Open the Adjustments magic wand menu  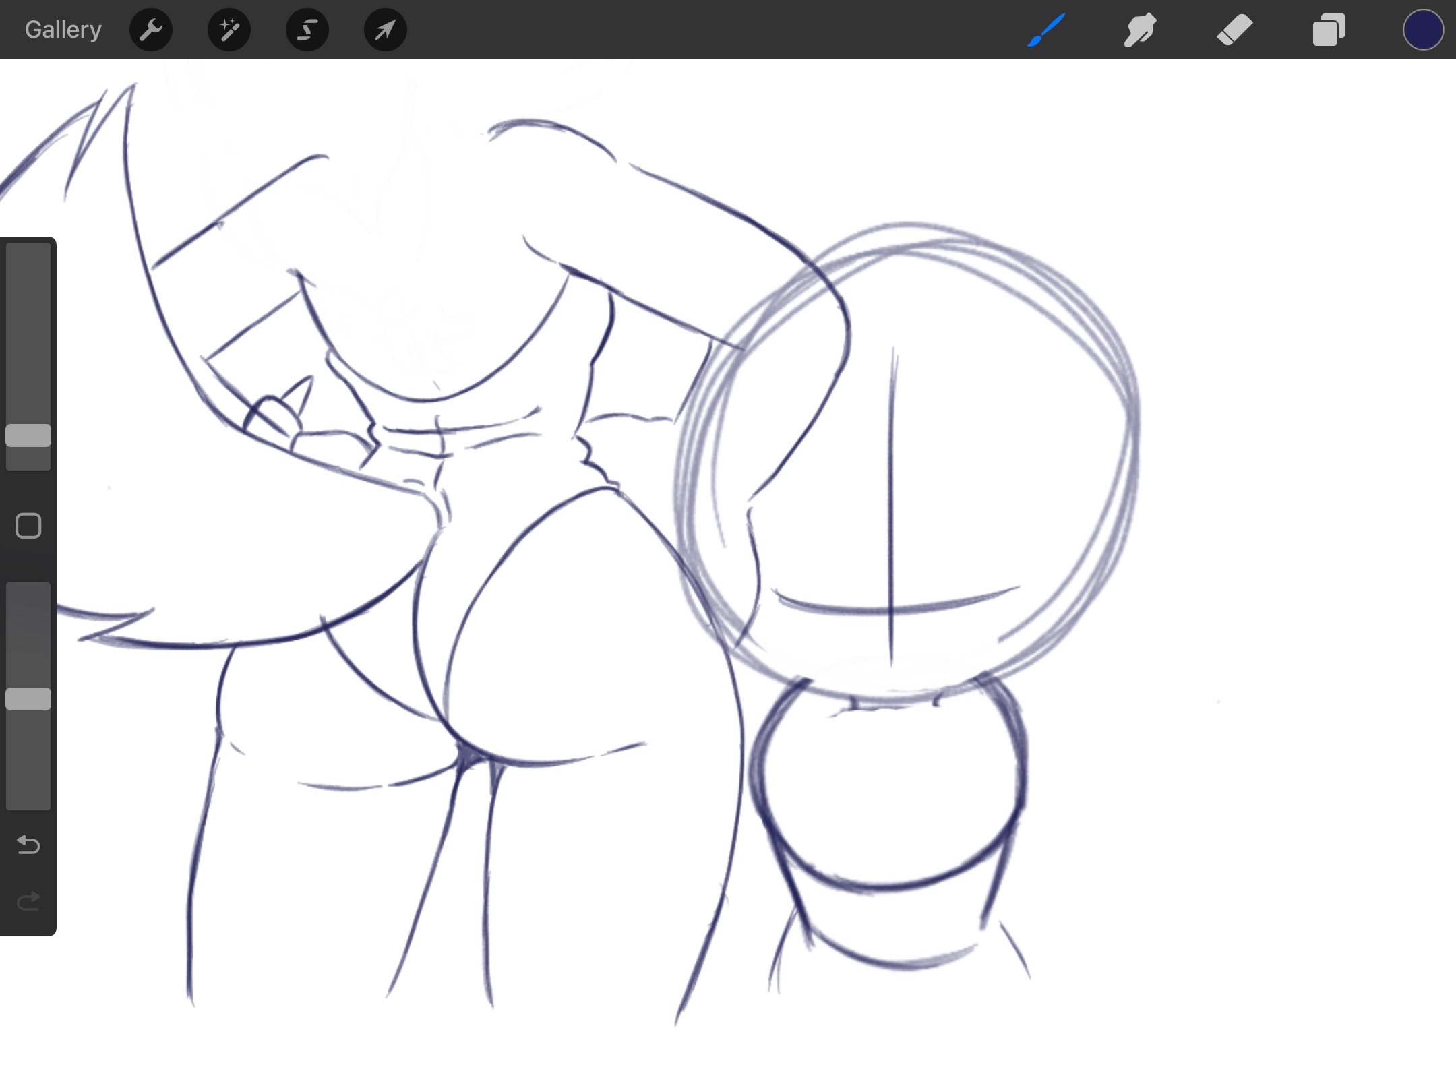click(229, 30)
